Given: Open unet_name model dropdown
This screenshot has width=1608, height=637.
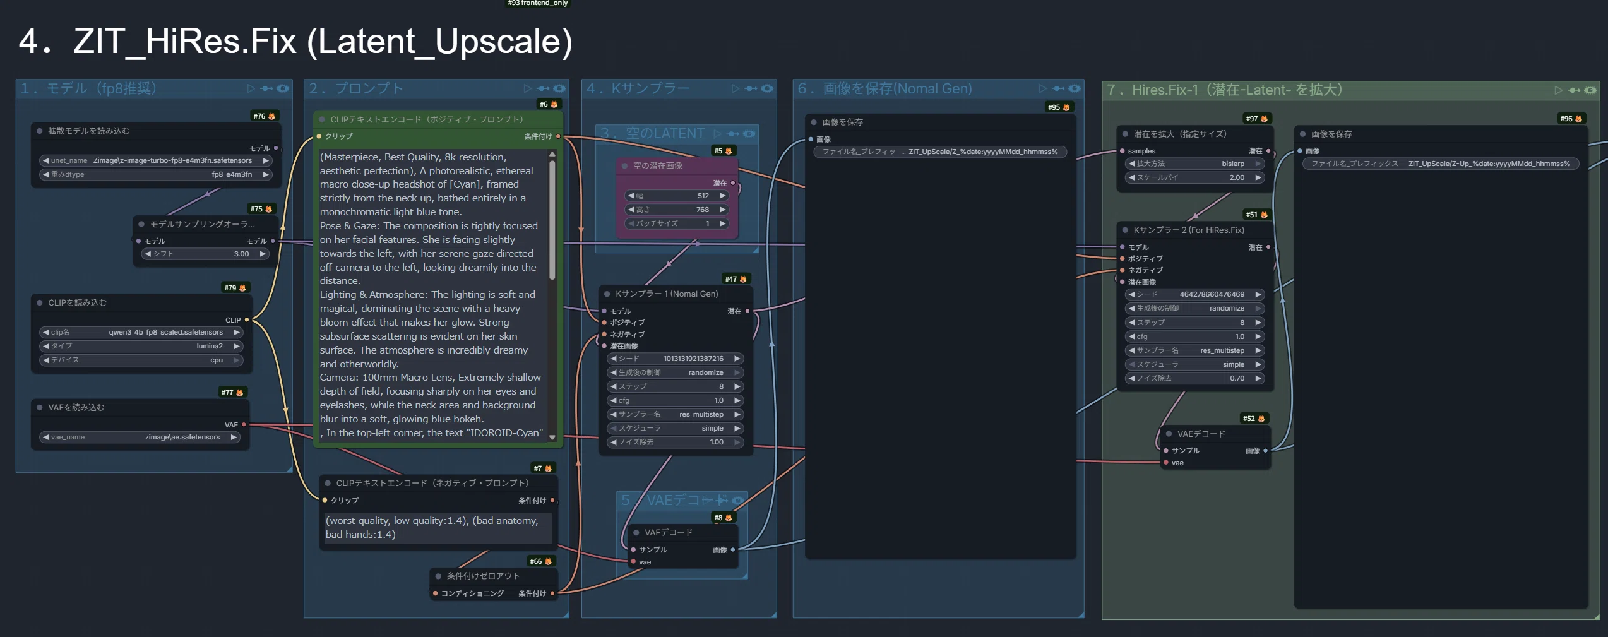Looking at the screenshot, I should tap(155, 160).
